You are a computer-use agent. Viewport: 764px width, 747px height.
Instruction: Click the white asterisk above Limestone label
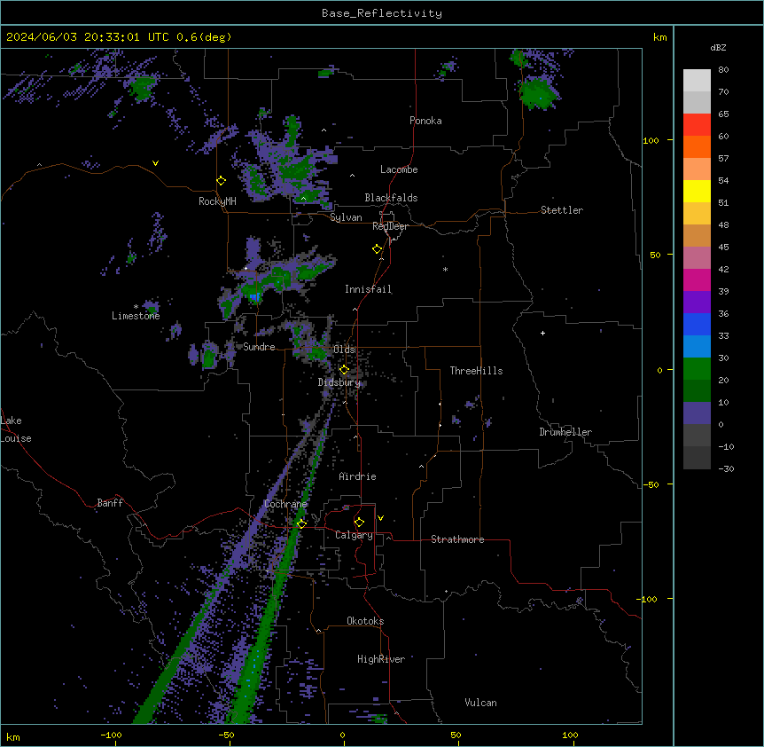pyautogui.click(x=136, y=307)
